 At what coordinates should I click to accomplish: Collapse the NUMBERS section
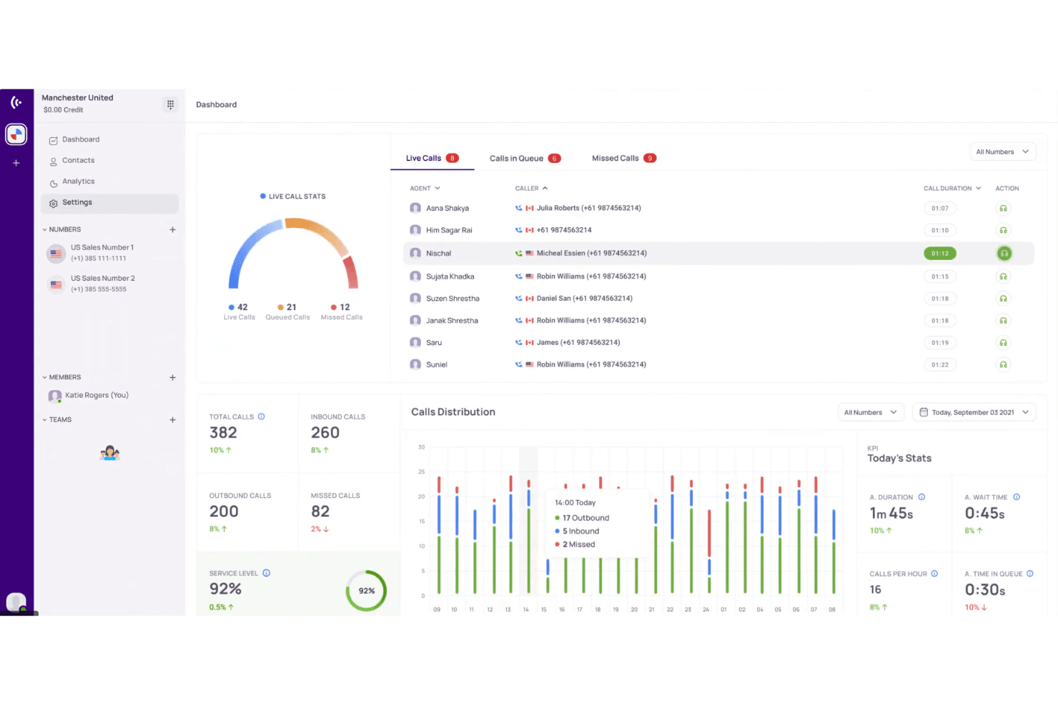point(61,229)
